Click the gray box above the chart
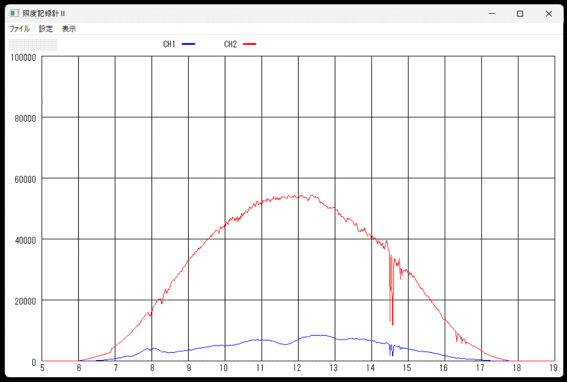The width and height of the screenshot is (567, 382). click(x=33, y=45)
